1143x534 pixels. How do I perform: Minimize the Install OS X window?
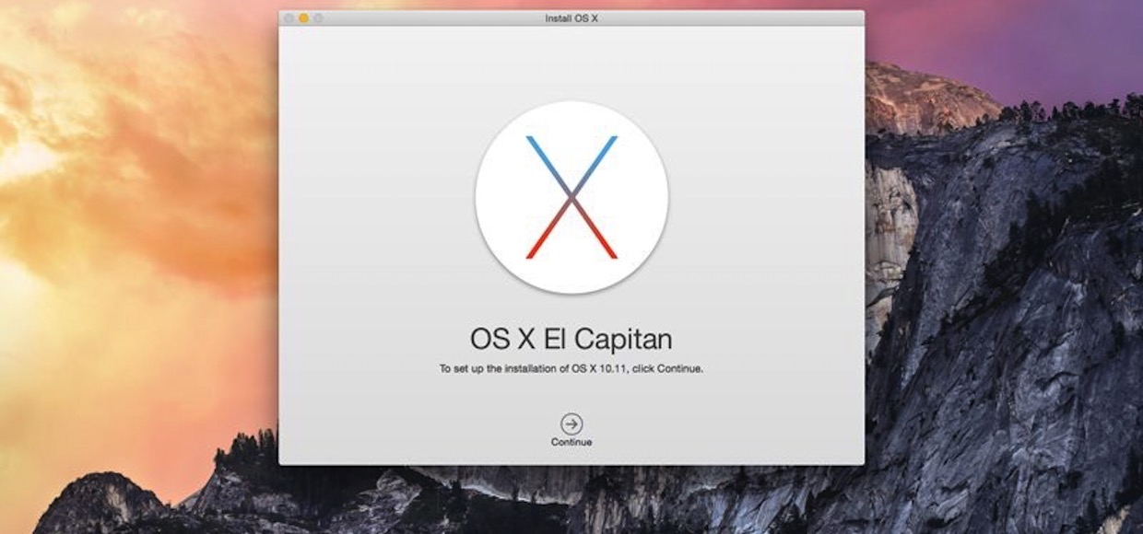pos(303,18)
